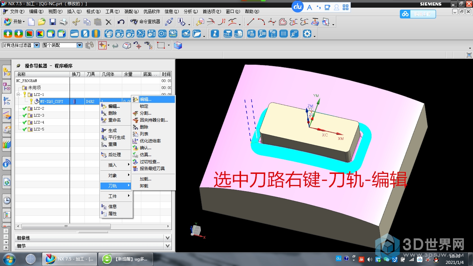Viewport: 473px width, 266px height.
Task: Open the 视图 menu
Action: click(x=55, y=11)
